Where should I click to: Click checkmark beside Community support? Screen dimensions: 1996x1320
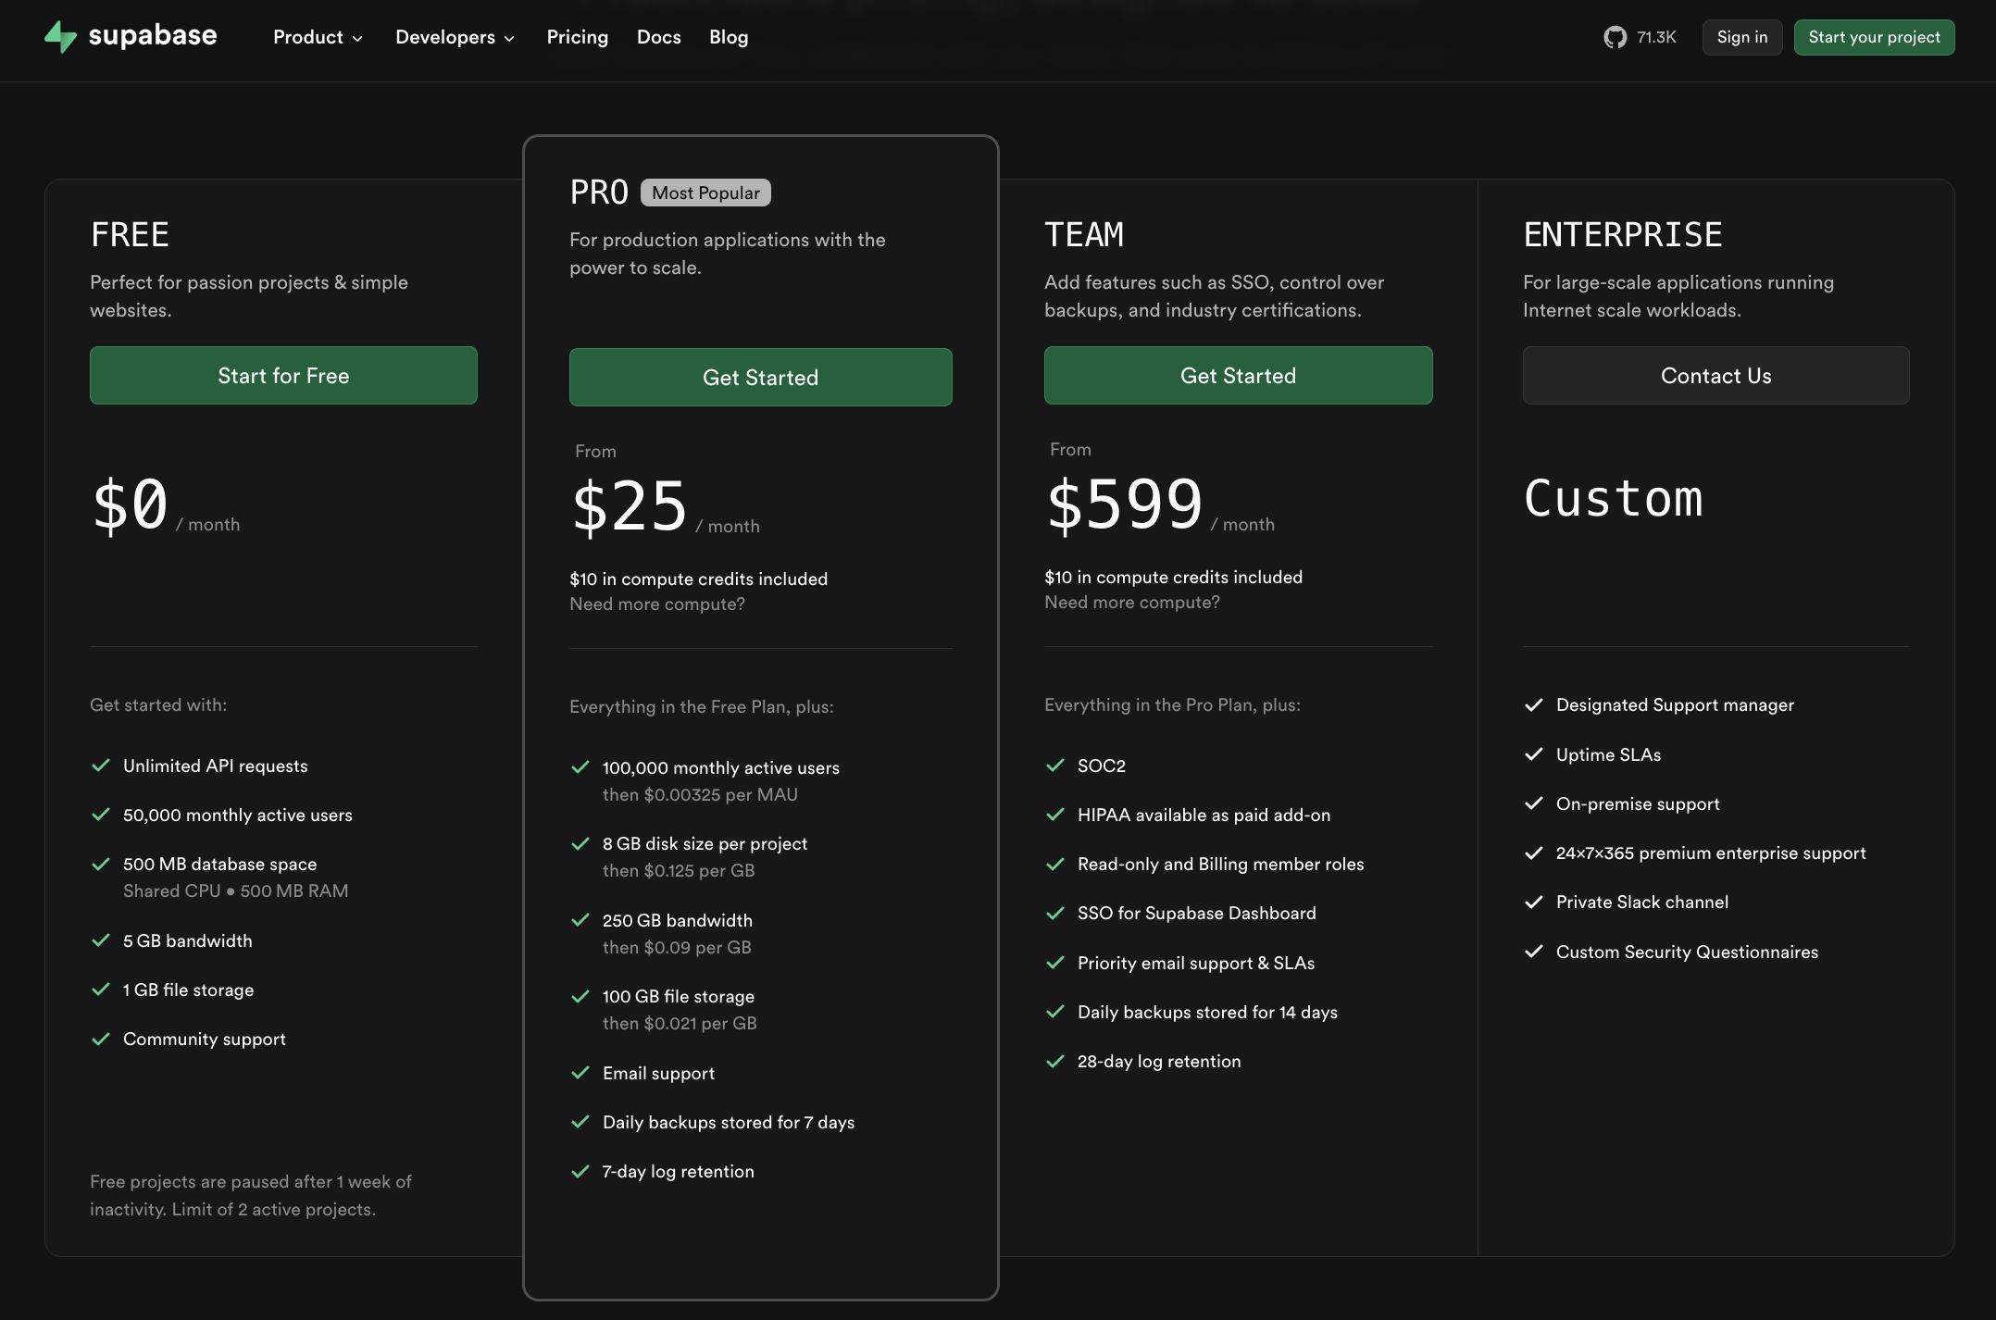click(101, 1039)
